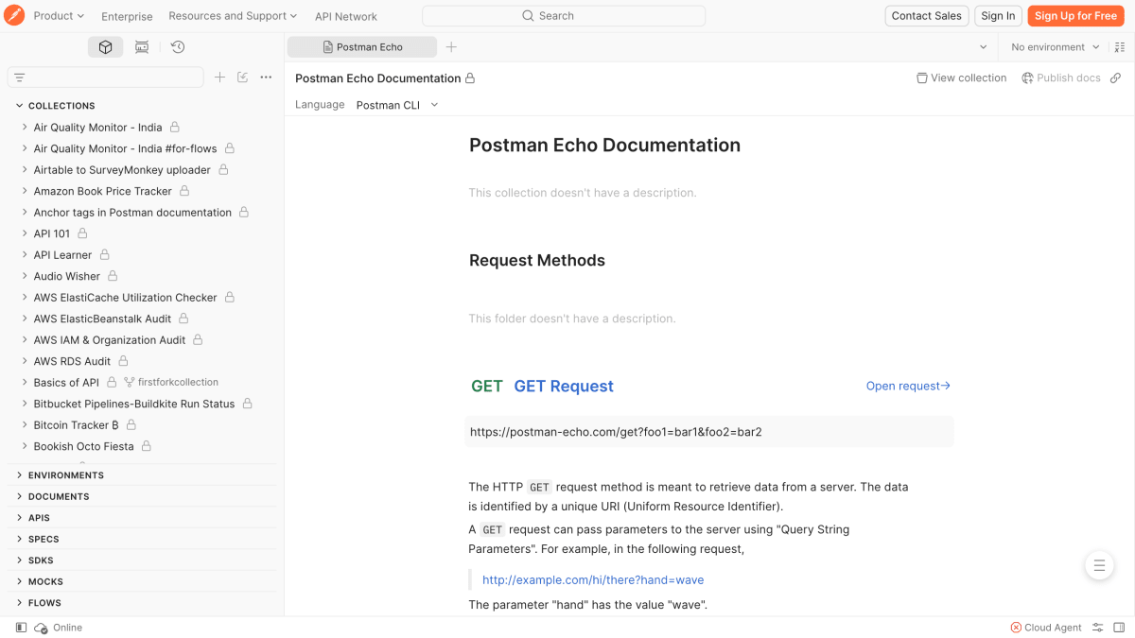Follow the Open request link
The height and width of the screenshot is (638, 1135).
click(908, 386)
